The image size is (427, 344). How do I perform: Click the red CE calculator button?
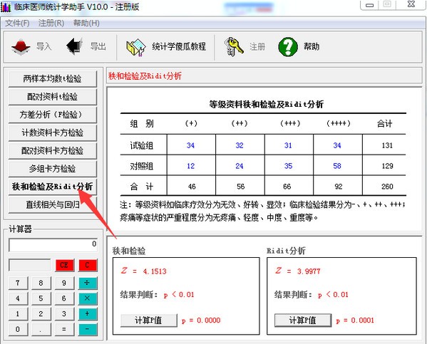click(65, 266)
